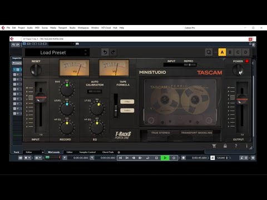Click the INPUT level fader
Screen dimensions: 267x200
click(41, 97)
